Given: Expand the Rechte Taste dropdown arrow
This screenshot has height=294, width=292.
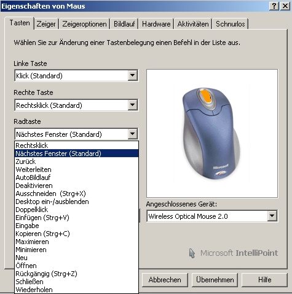Looking at the screenshot, I should coord(133,105).
